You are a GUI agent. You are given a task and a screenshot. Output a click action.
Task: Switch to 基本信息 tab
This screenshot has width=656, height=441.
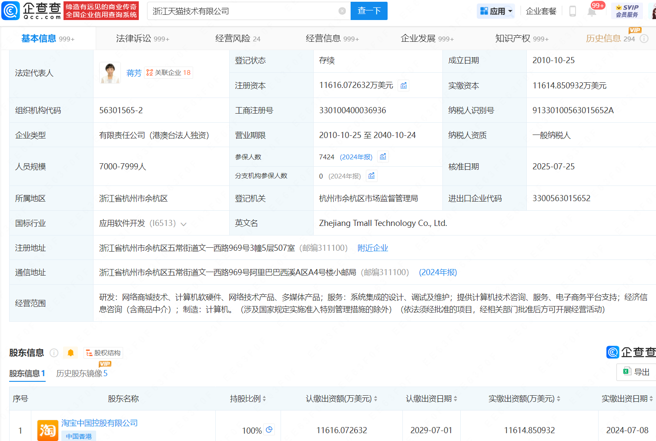point(48,38)
